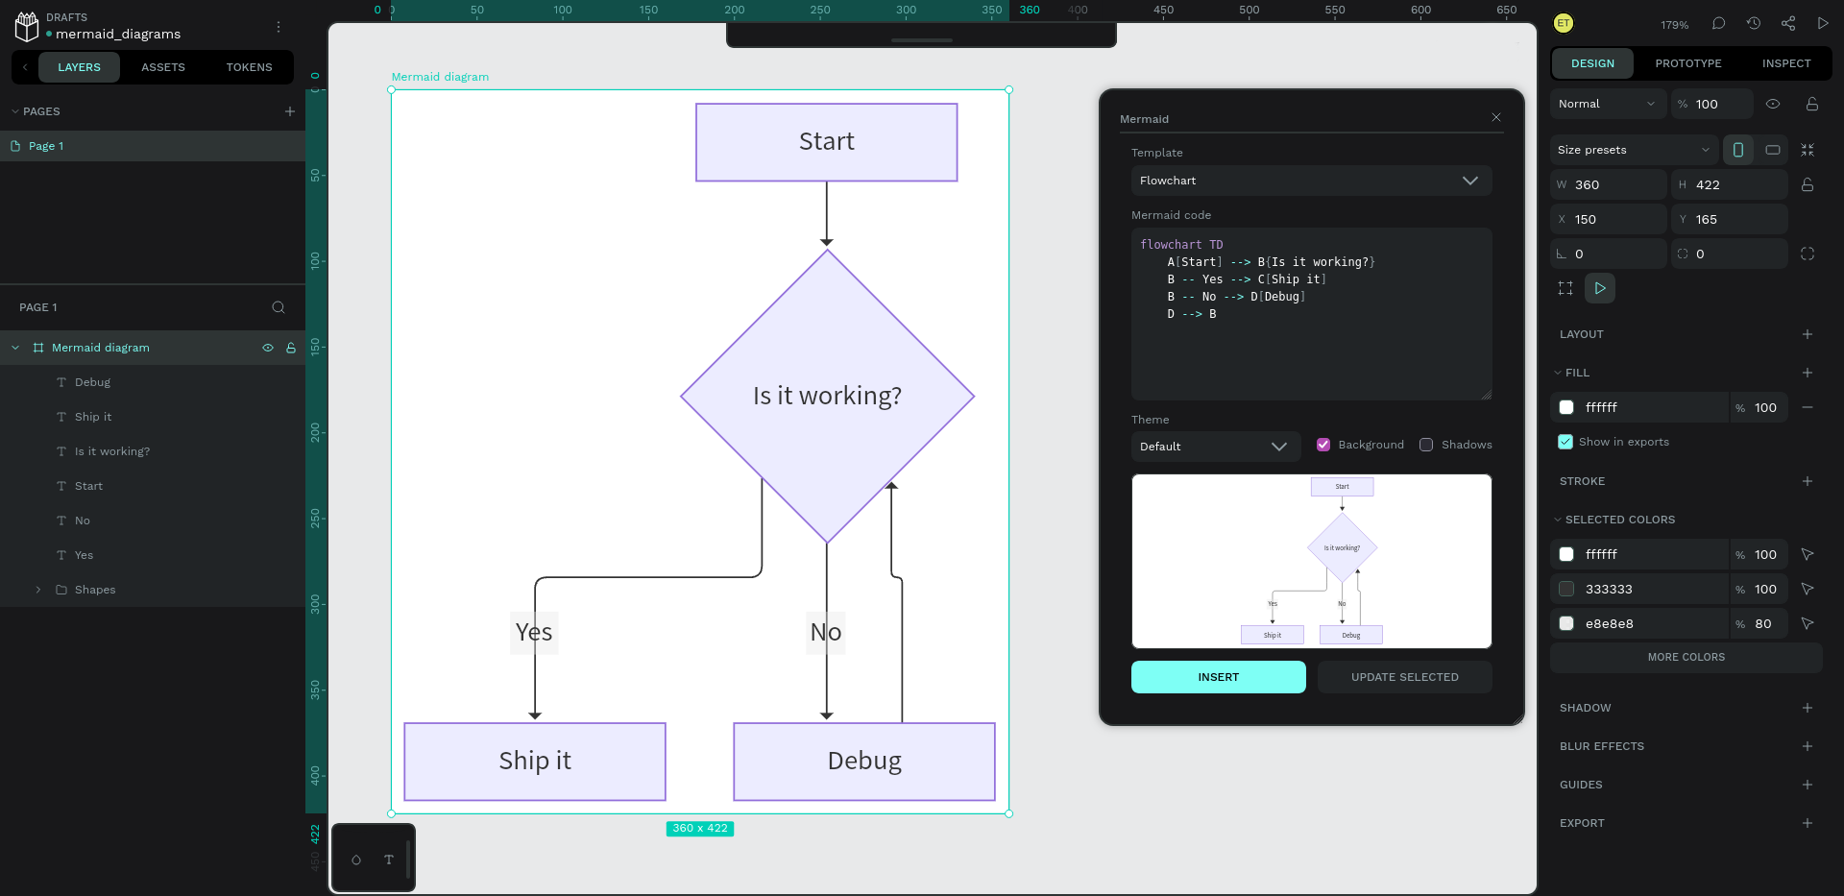Set board orientation to horizontal
The height and width of the screenshot is (896, 1844).
click(1773, 150)
